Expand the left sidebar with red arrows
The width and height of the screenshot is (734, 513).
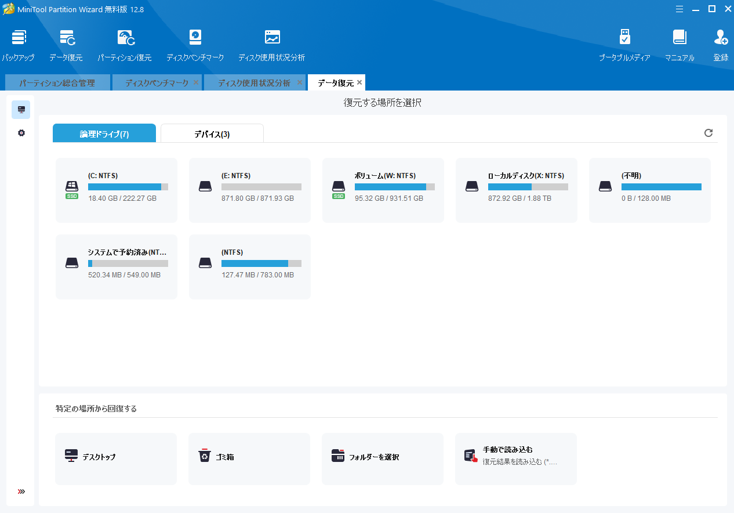pos(21,492)
